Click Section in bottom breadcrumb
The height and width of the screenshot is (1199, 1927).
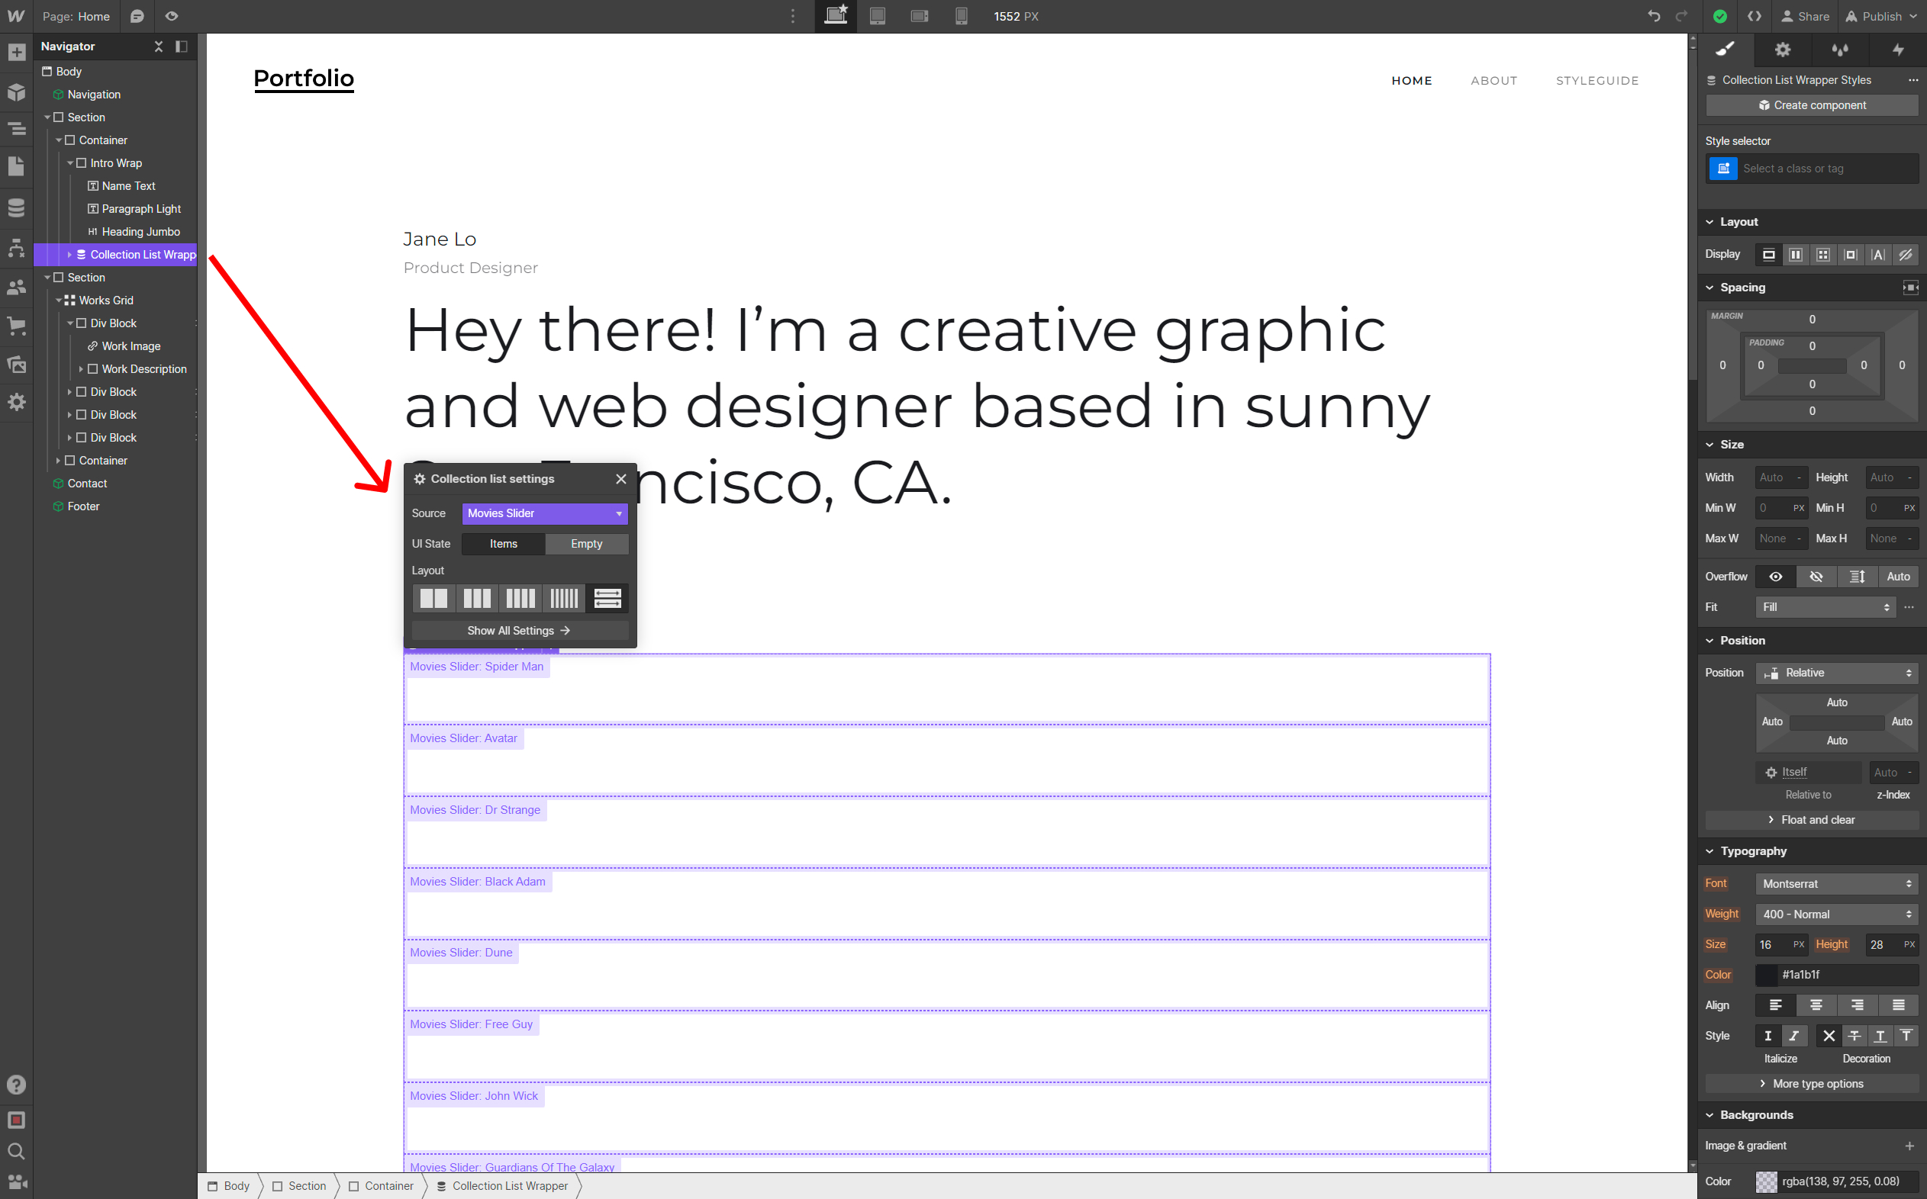tap(299, 1186)
